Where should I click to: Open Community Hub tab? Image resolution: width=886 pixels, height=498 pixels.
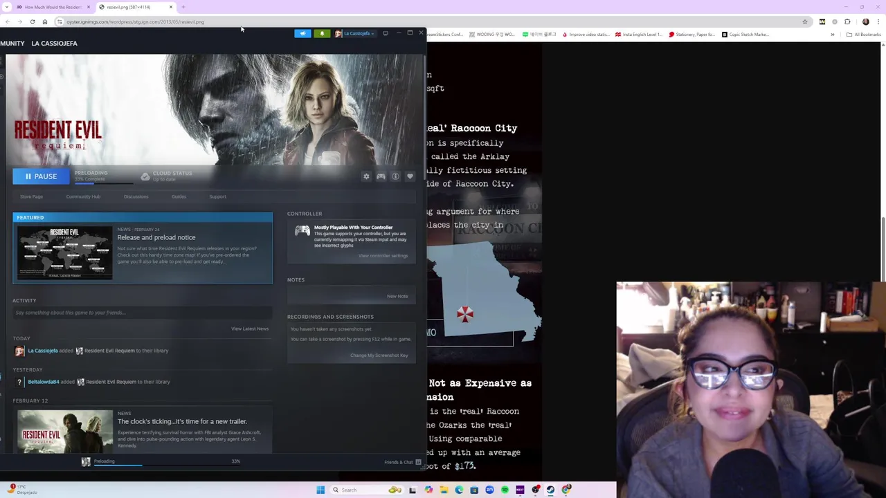(83, 196)
